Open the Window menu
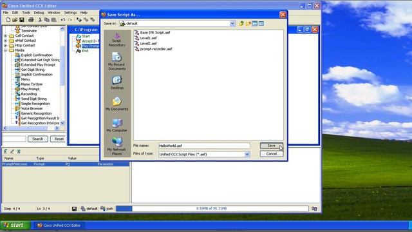The height and width of the screenshot is (232, 412). 54,12
